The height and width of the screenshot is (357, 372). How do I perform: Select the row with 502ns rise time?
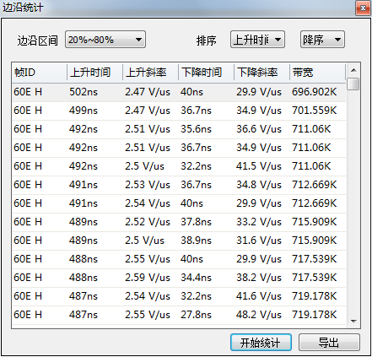click(179, 92)
